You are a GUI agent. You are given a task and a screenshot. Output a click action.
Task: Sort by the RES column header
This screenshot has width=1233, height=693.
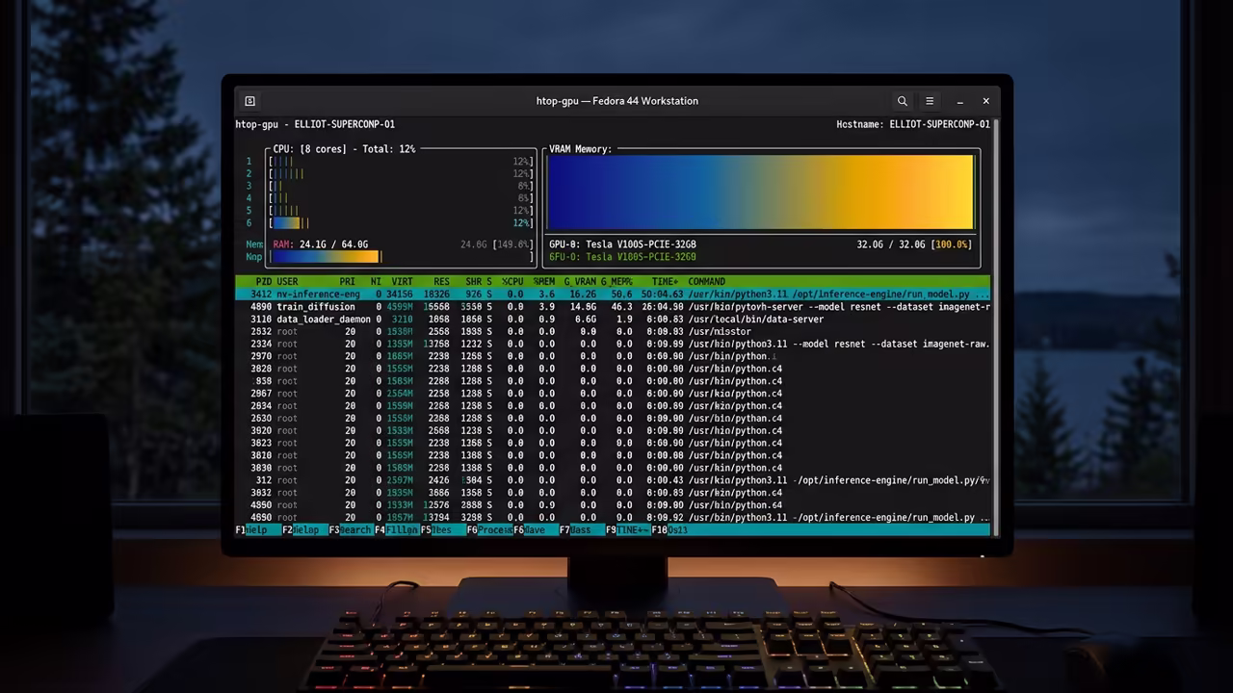point(440,281)
